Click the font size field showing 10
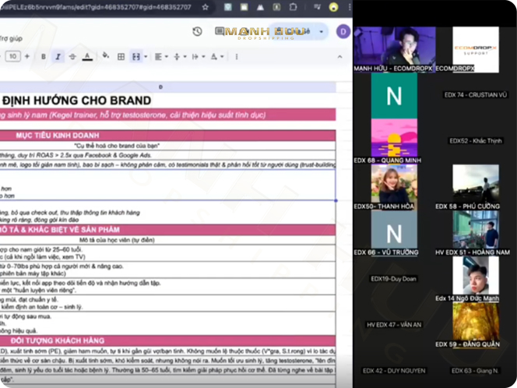Image resolution: width=517 pixels, height=388 pixels. [x=12, y=57]
